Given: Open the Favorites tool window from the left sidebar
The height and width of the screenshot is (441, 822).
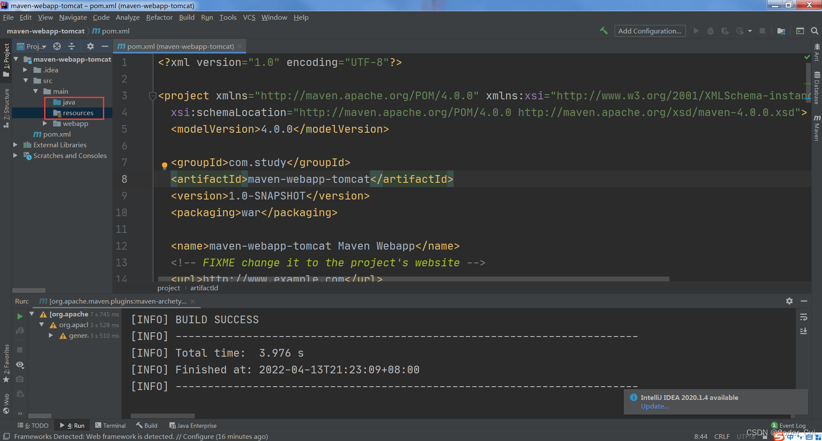Looking at the screenshot, I should click(6, 363).
